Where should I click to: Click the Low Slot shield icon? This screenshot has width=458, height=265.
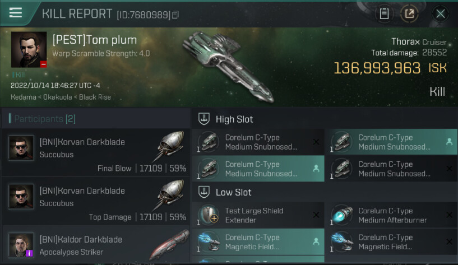click(x=204, y=192)
